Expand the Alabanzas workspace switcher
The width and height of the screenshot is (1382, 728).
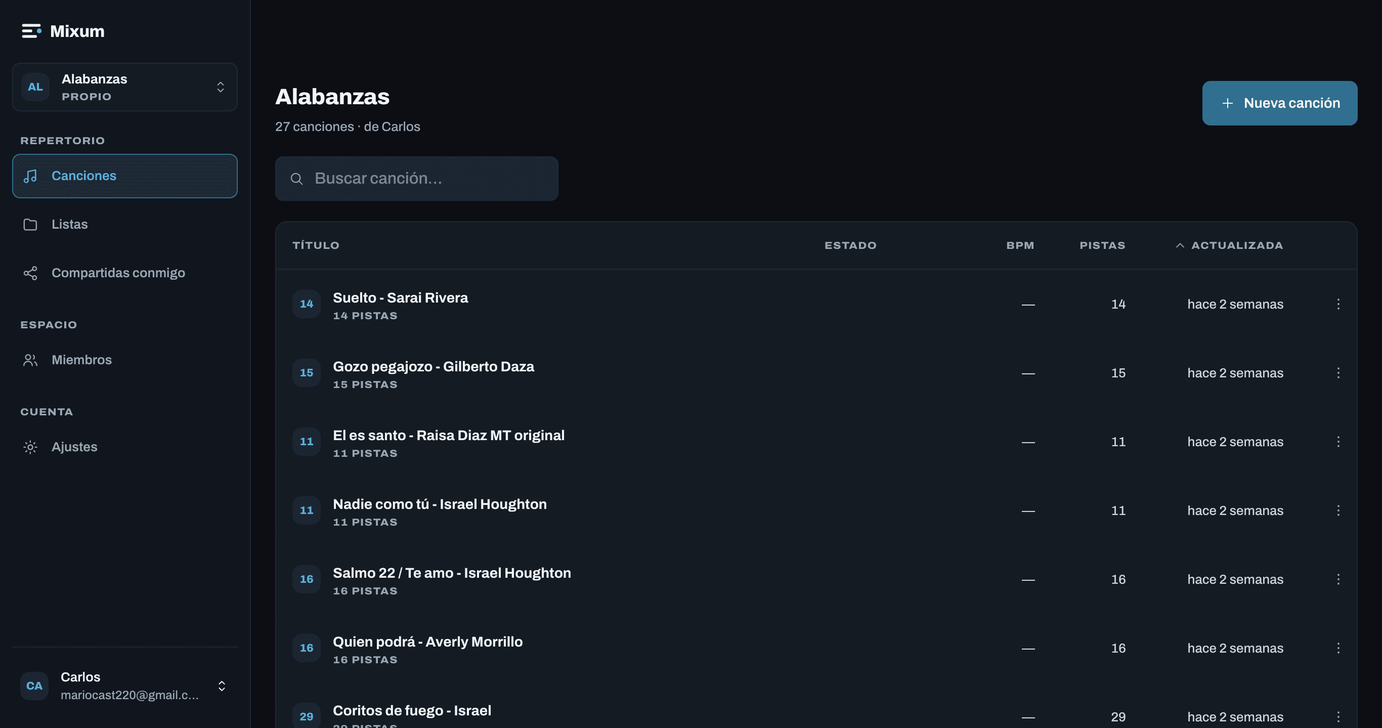point(124,87)
